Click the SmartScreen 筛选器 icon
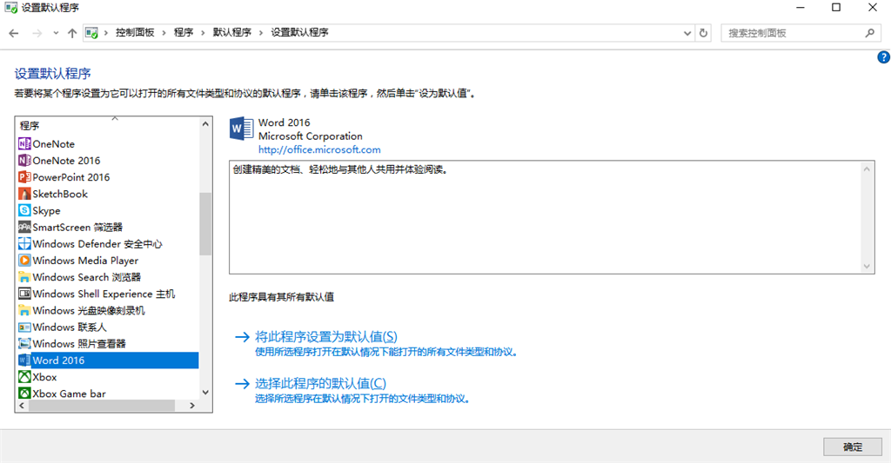Screen dimensions: 891x463 [x=24, y=227]
